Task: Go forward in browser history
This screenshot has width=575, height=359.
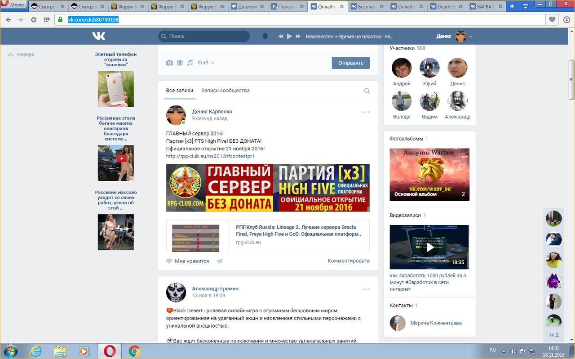Action: 21,20
